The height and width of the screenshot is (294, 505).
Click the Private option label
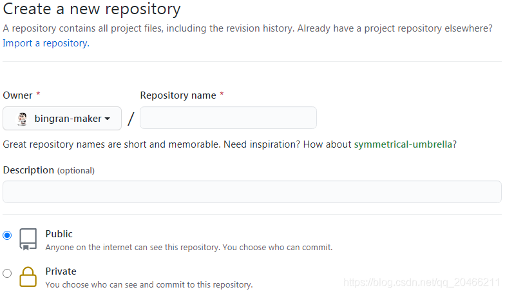point(61,271)
